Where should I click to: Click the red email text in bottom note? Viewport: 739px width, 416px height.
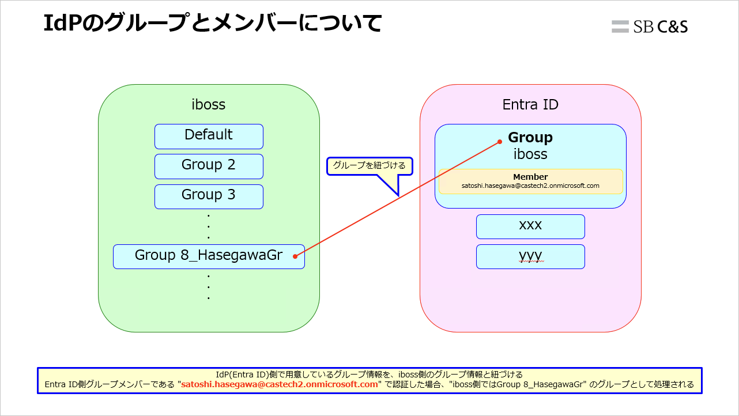pos(280,384)
